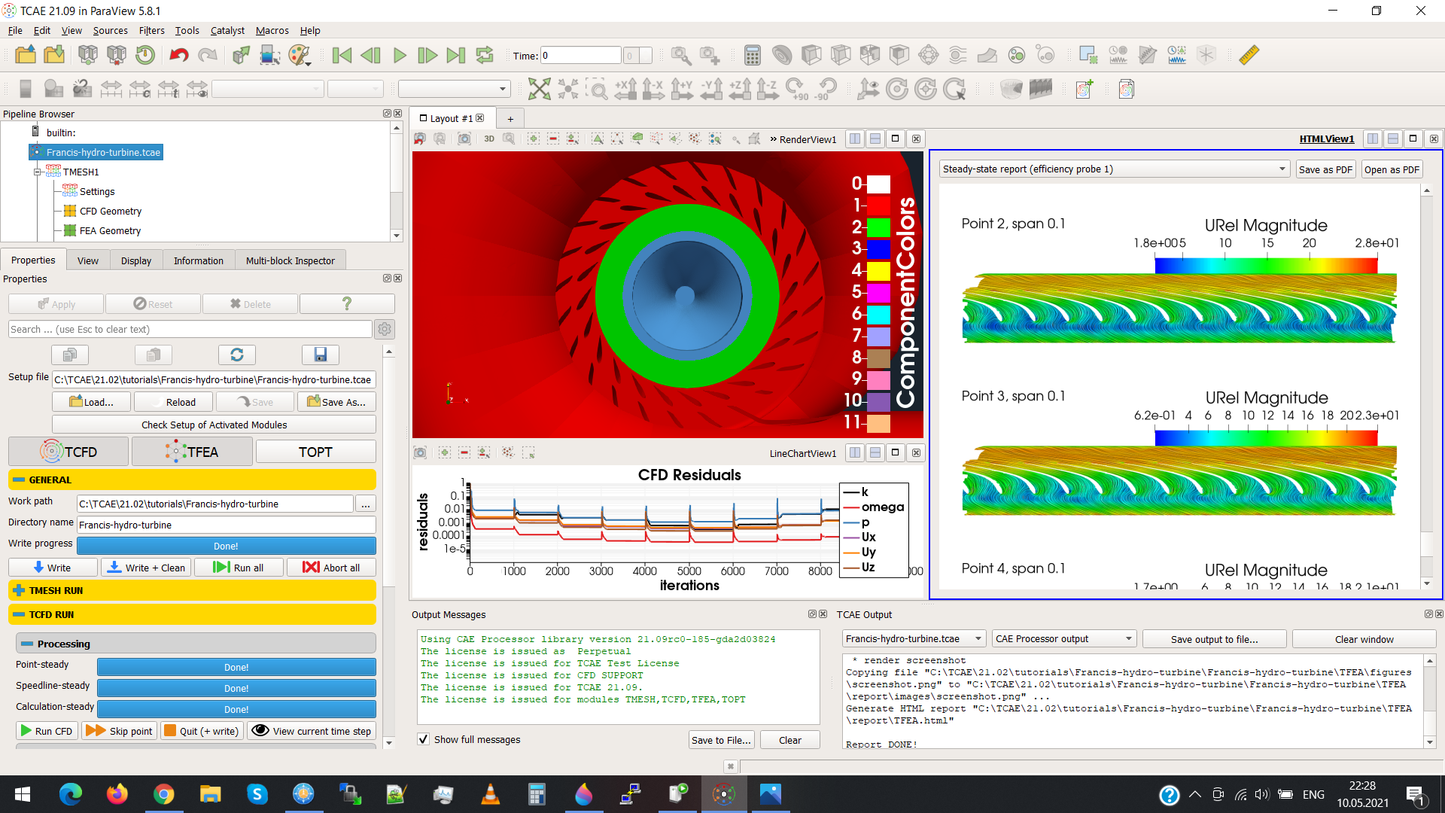
Task: Click the ruler measurement icon
Action: tap(1249, 55)
